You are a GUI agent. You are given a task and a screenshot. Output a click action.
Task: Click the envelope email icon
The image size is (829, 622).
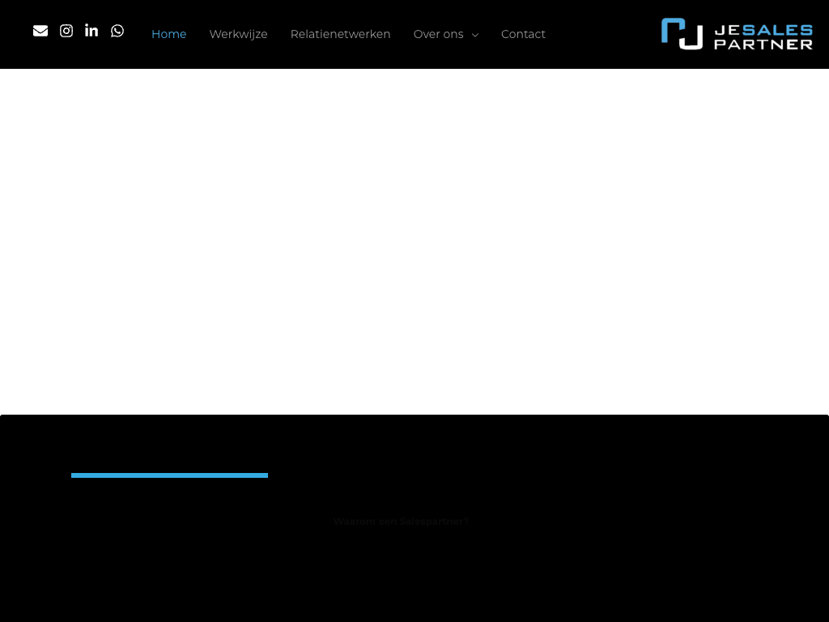point(40,31)
